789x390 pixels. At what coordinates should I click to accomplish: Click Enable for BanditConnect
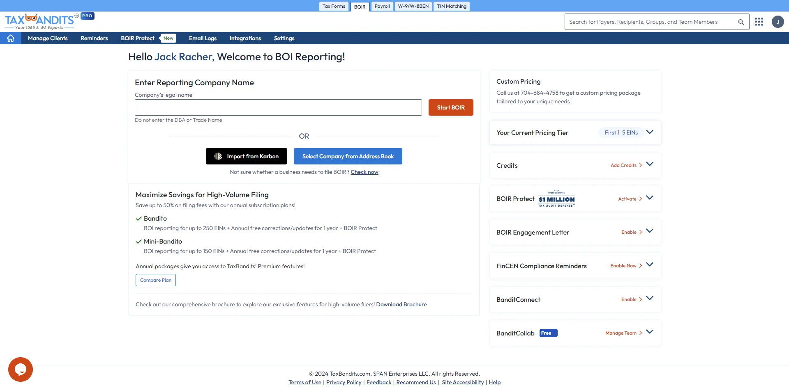coord(632,299)
